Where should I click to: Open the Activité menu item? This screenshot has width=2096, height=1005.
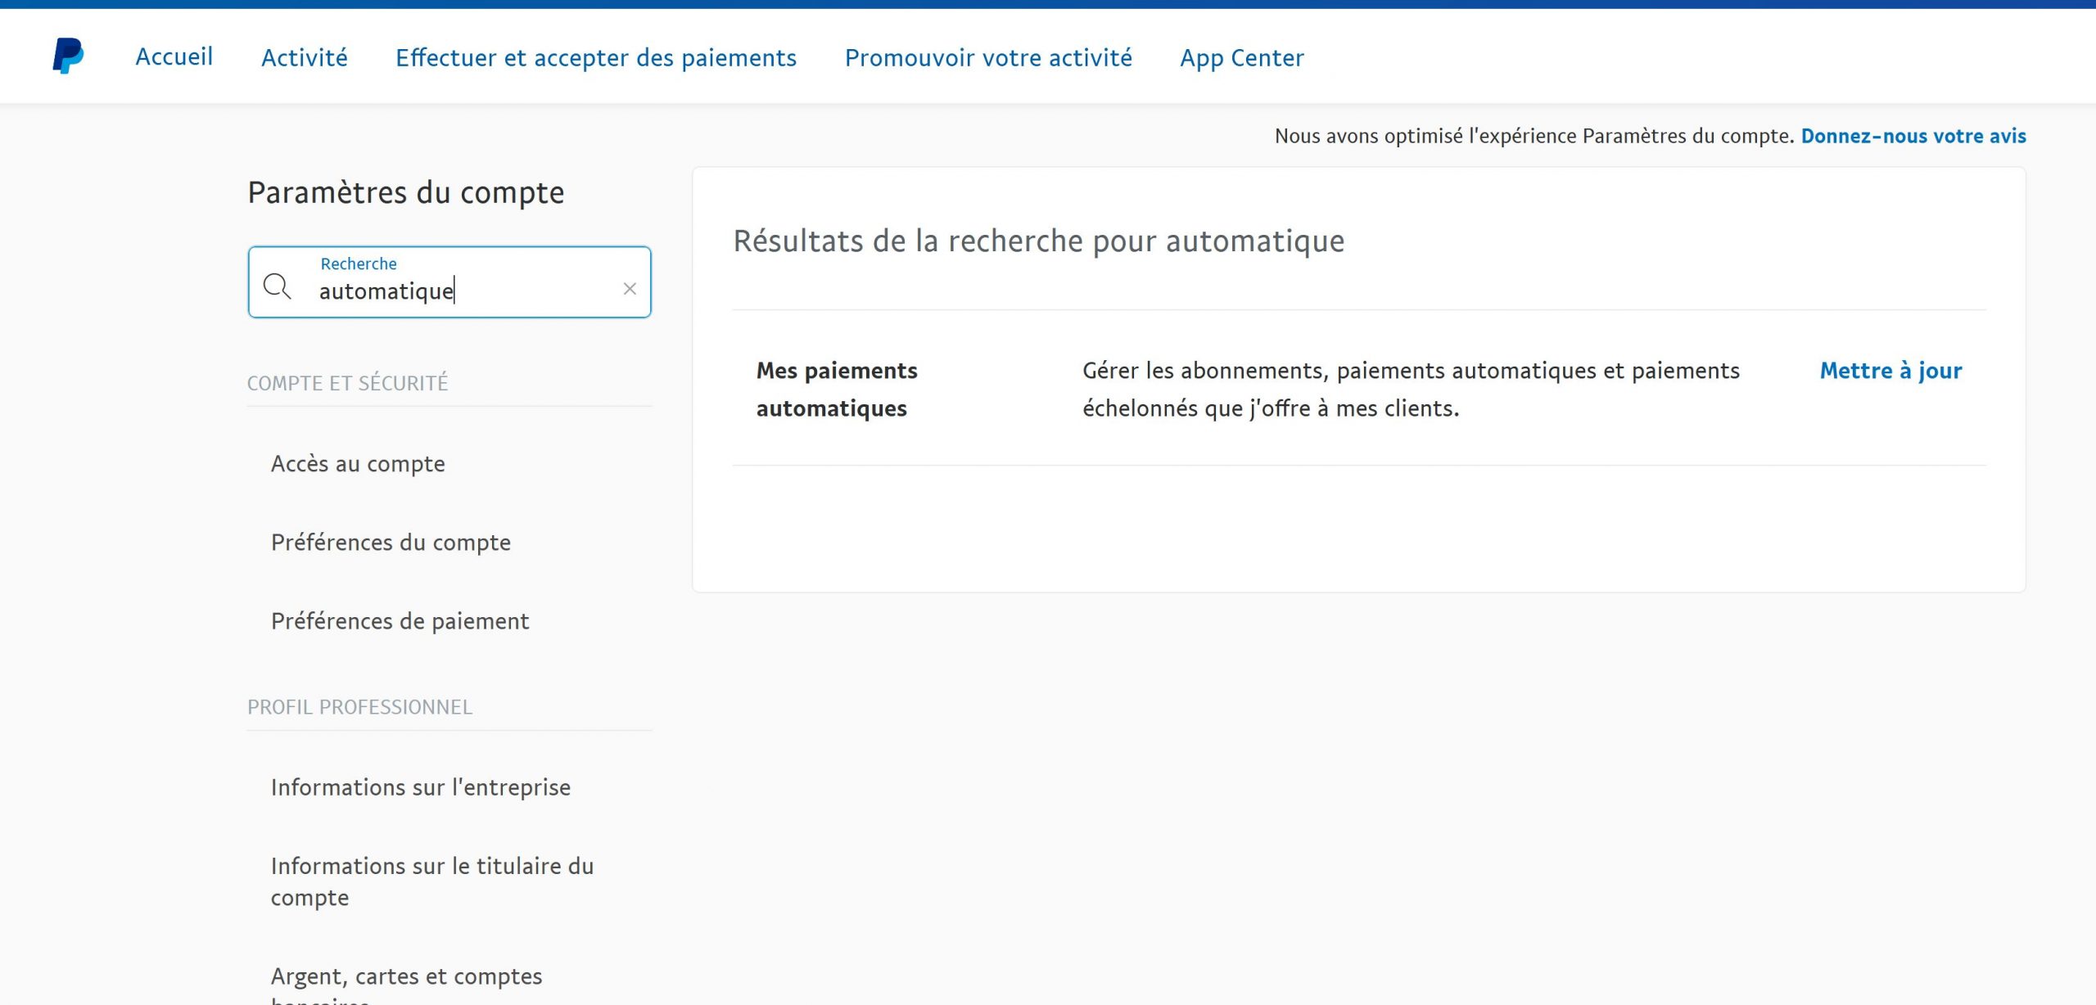point(305,57)
